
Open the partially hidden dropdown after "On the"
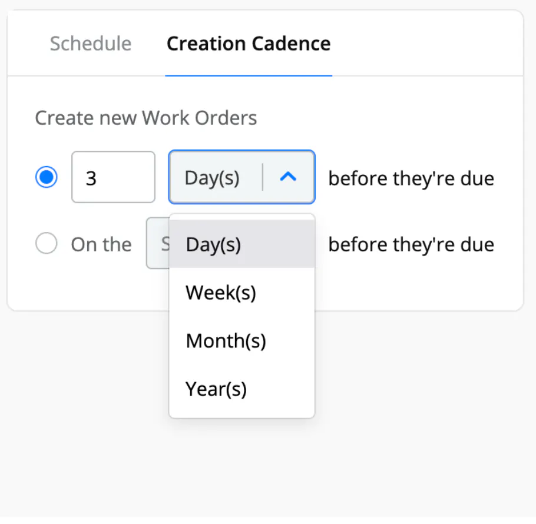point(157,243)
